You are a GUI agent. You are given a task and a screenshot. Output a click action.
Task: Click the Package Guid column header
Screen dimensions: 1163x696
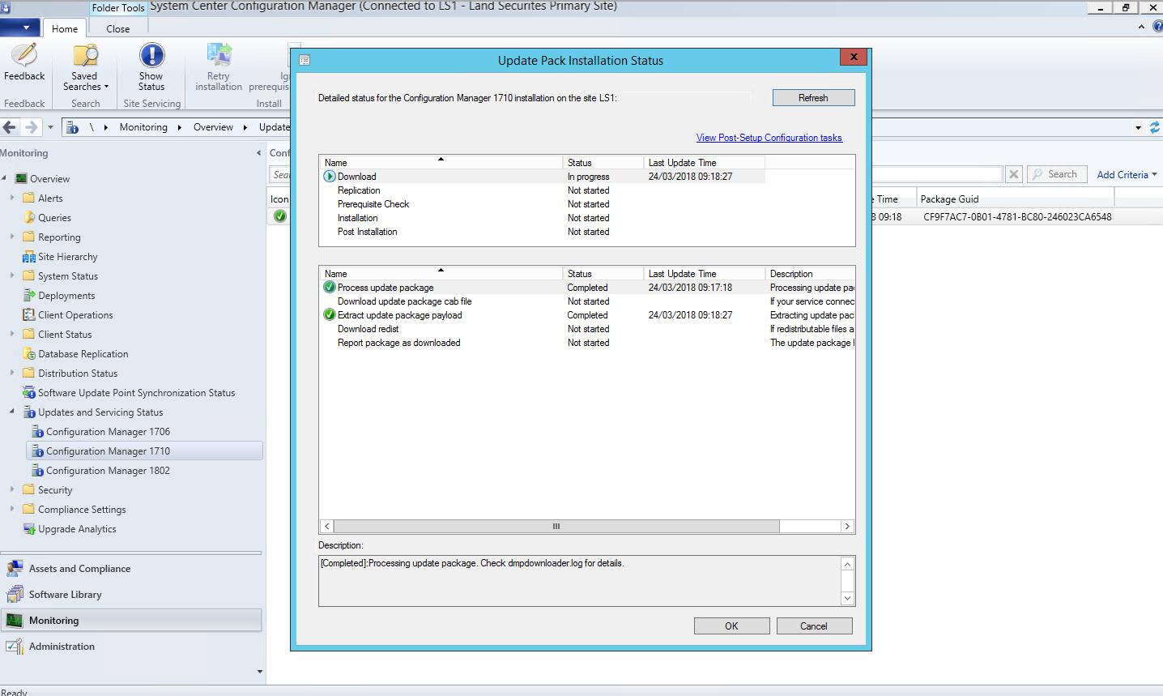(x=1014, y=199)
